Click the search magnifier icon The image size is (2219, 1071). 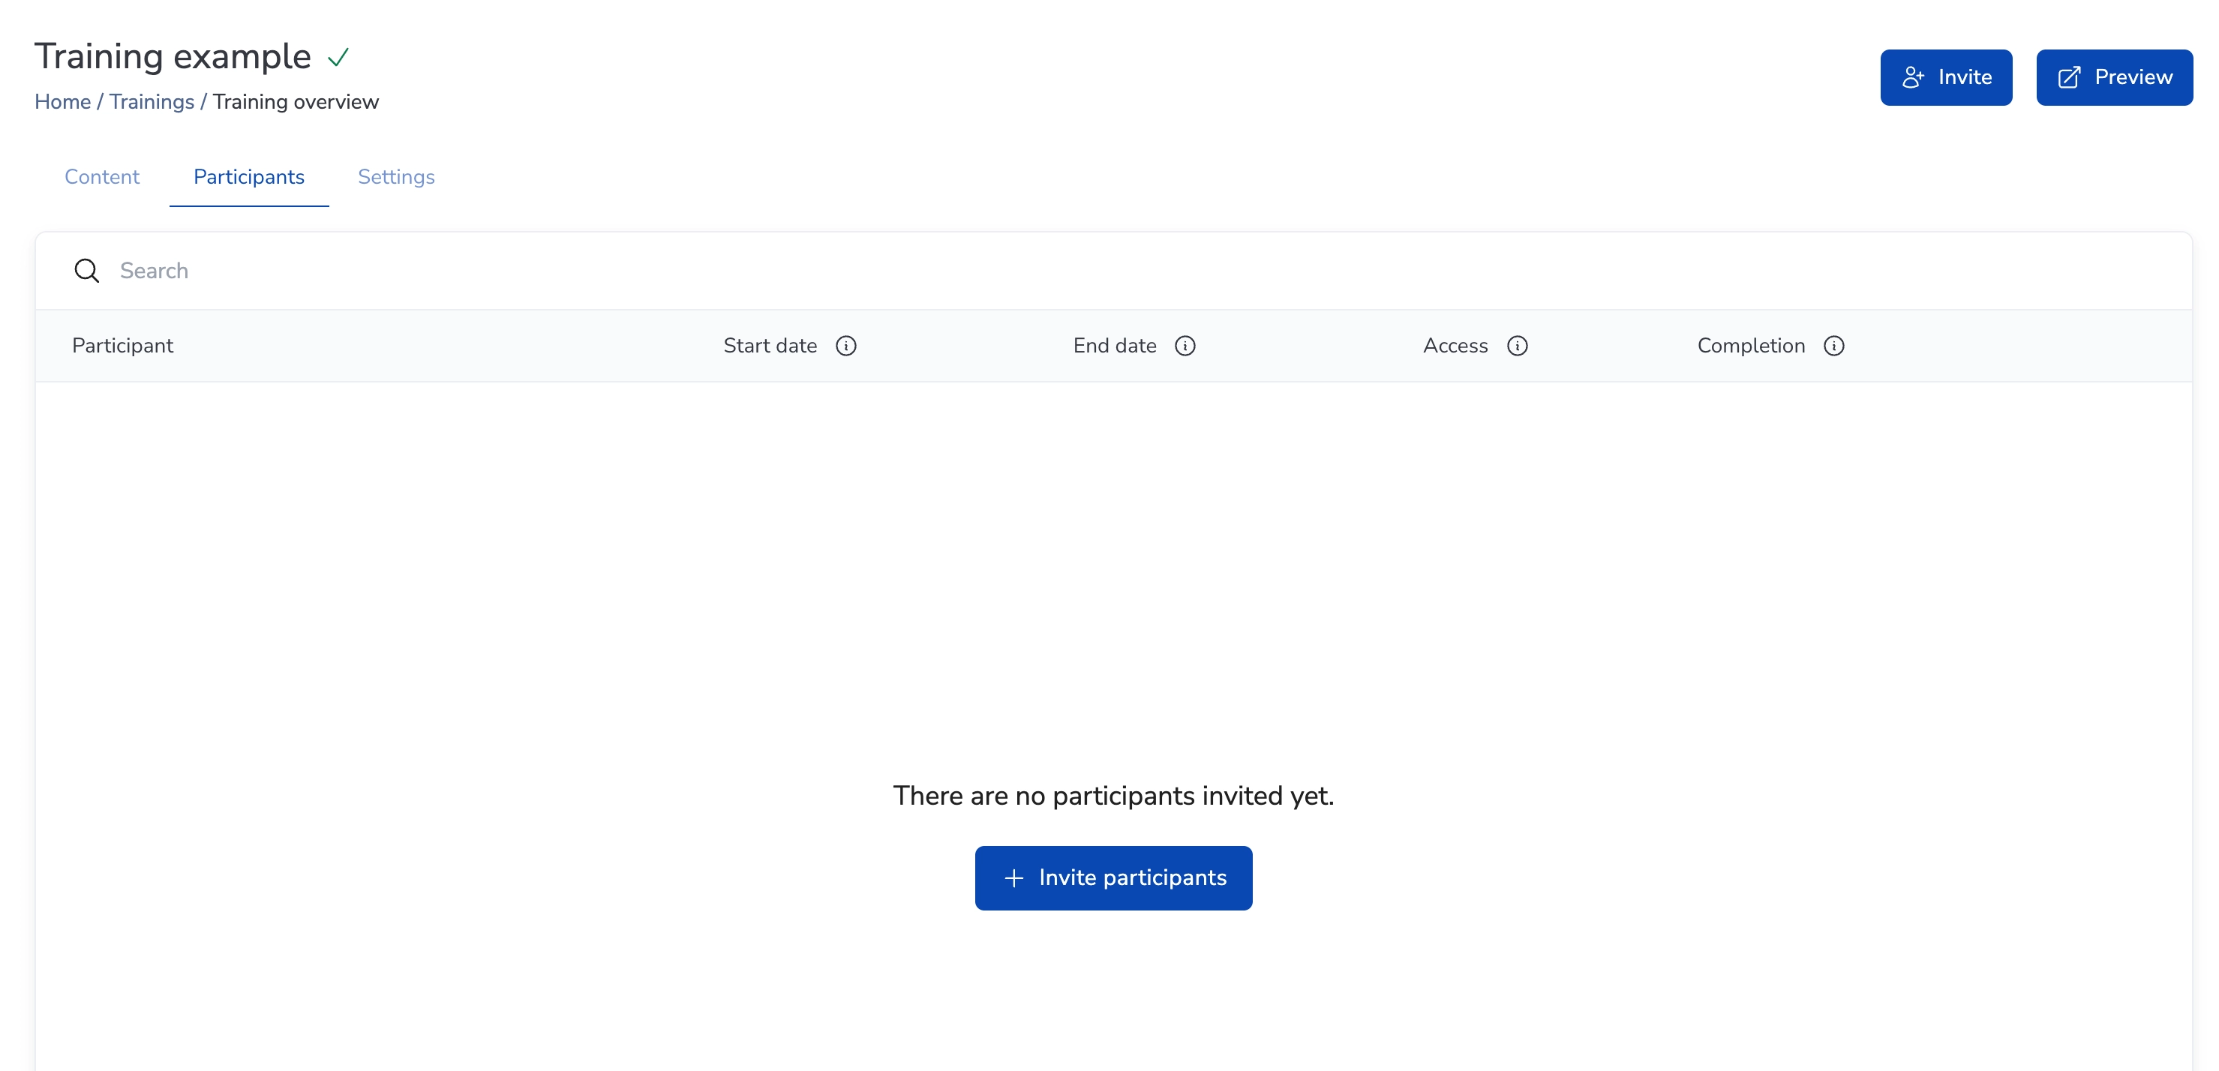pyautogui.click(x=86, y=270)
